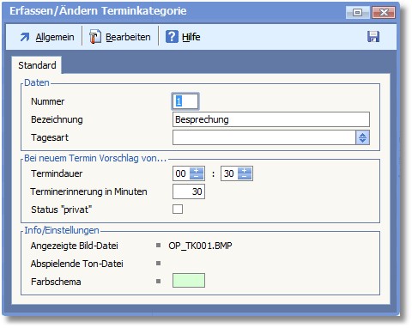Save using the floppy disk icon
Image resolution: width=412 pixels, height=328 pixels.
pyautogui.click(x=373, y=37)
